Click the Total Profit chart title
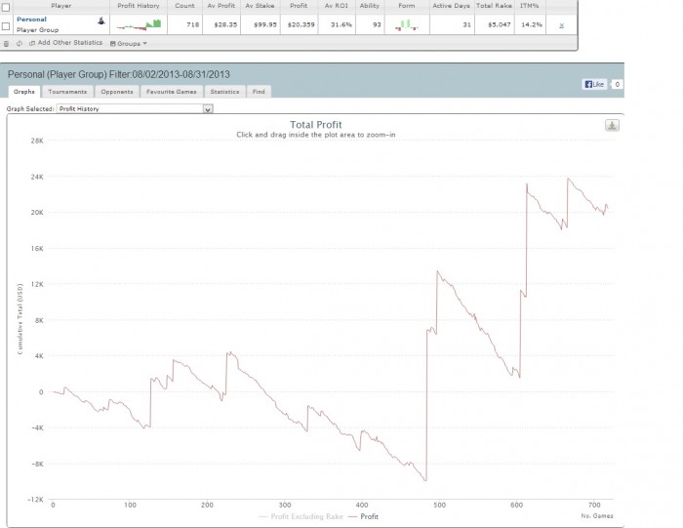Image resolution: width=683 pixels, height=528 pixels. point(316,125)
